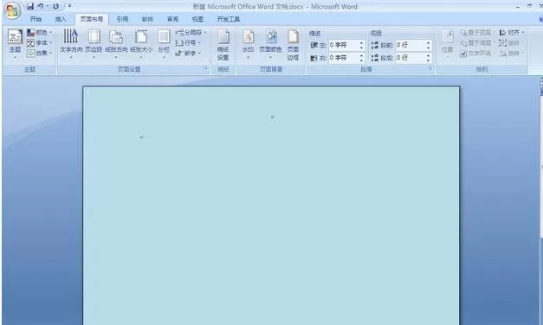Open the 开发工具 tab

pyautogui.click(x=229, y=19)
